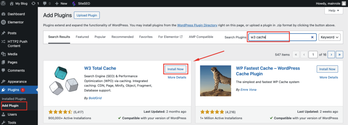Click Appearance paintbrush icon
Image resolution: width=348 pixels, height=125 pixels.
[3, 81]
